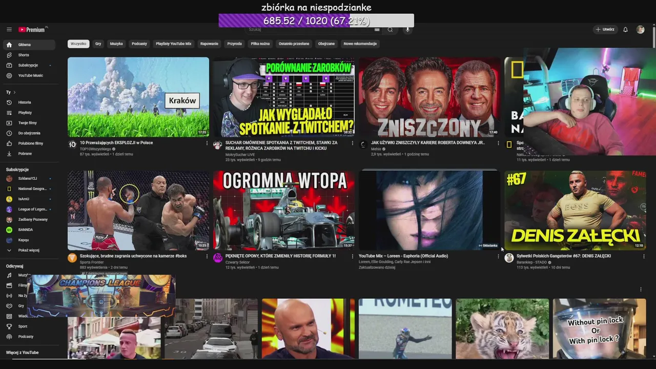This screenshot has width=656, height=369.
Task: Open the tiger cub Short thumbnail
Action: (x=502, y=329)
